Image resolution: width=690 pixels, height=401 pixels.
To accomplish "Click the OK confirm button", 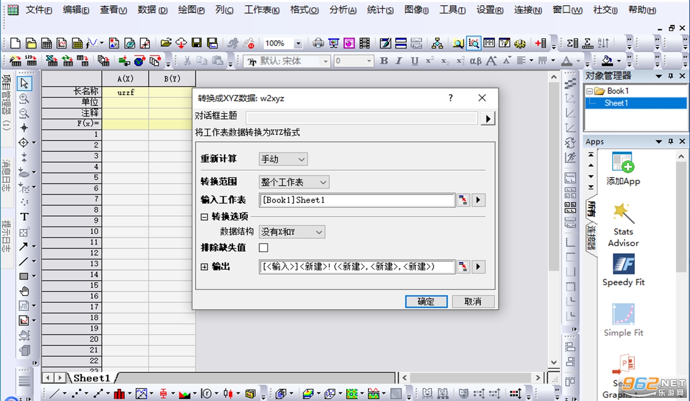I will (x=426, y=302).
